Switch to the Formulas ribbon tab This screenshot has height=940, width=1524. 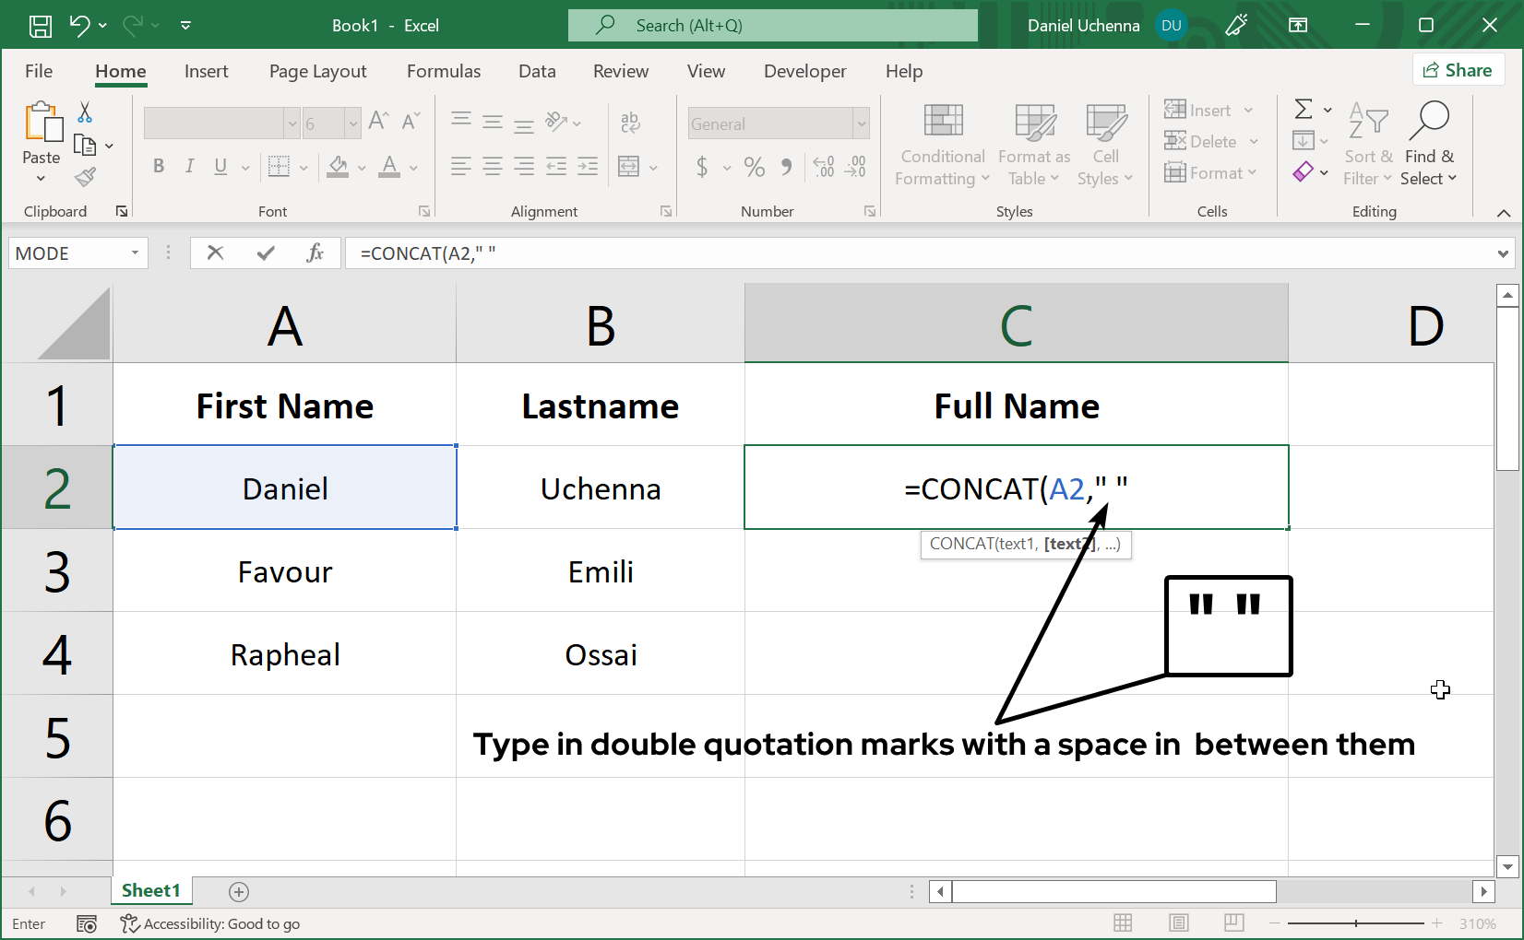click(444, 71)
